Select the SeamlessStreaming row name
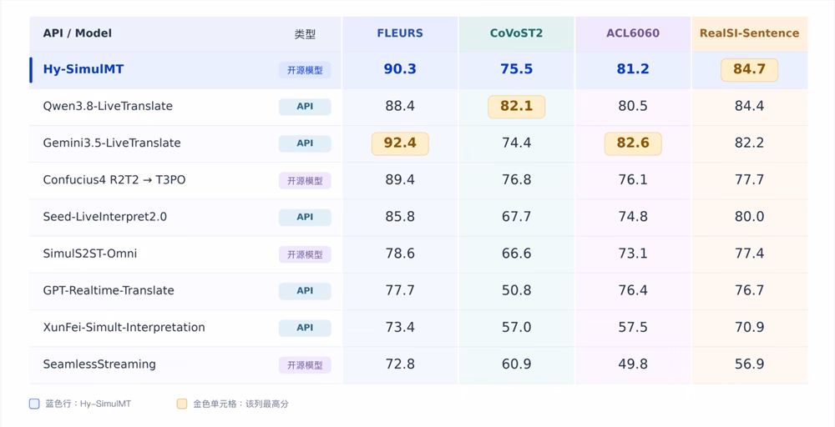The image size is (835, 427). pos(99,364)
